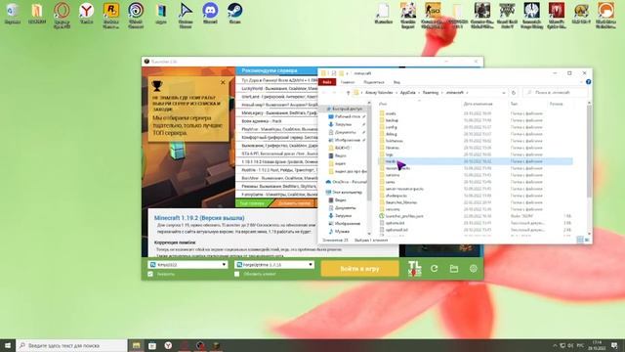The width and height of the screenshot is (625, 352).
Task: Open Recycle Bin desktop icon
Action: pyautogui.click(x=13, y=13)
